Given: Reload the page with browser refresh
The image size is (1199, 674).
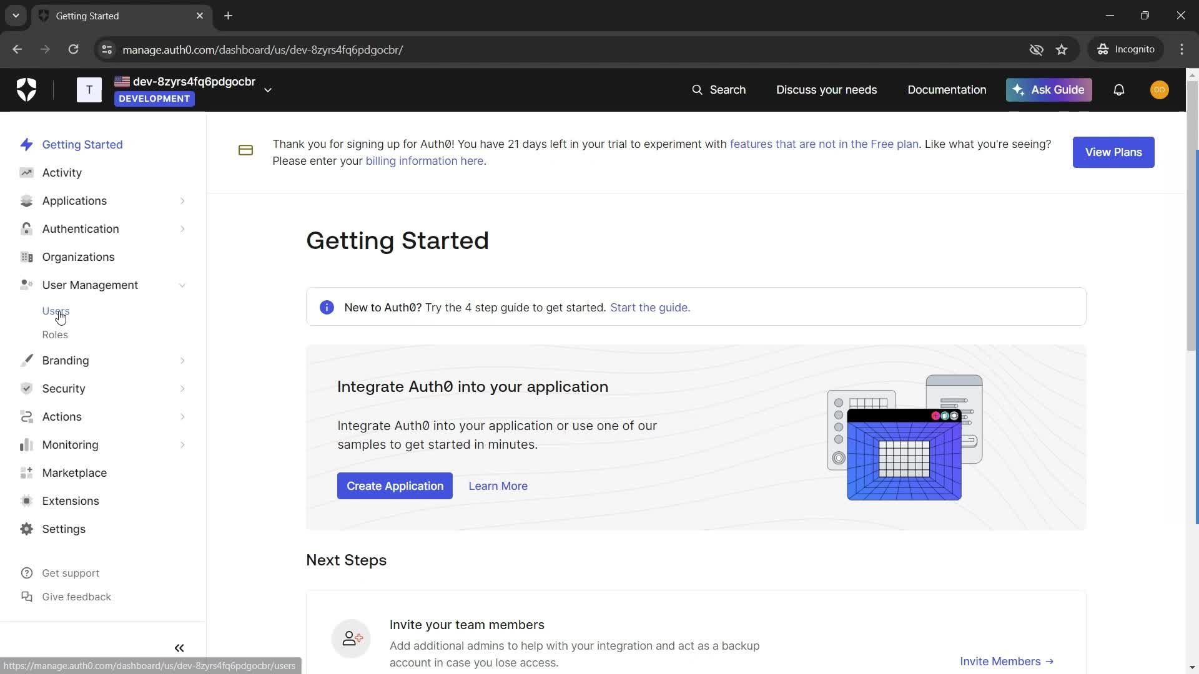Looking at the screenshot, I should [x=73, y=49].
